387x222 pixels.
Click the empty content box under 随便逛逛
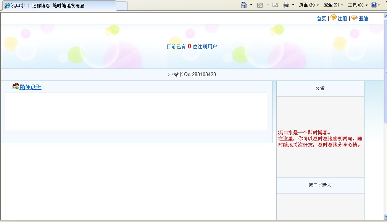tap(136, 112)
